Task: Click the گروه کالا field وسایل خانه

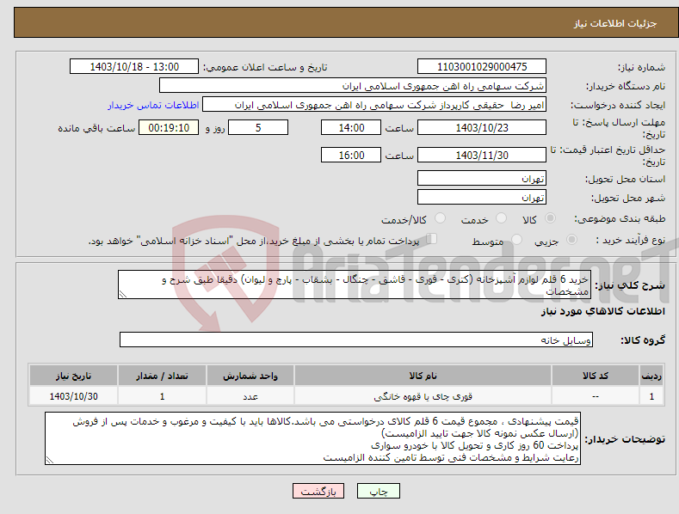Action: 356,340
